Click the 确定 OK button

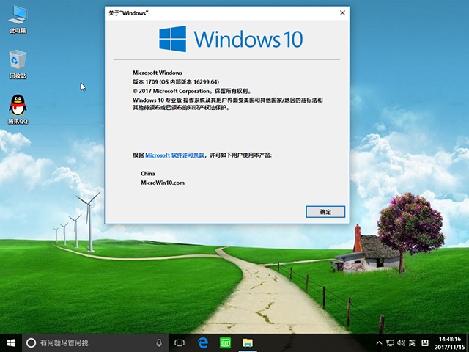point(325,212)
